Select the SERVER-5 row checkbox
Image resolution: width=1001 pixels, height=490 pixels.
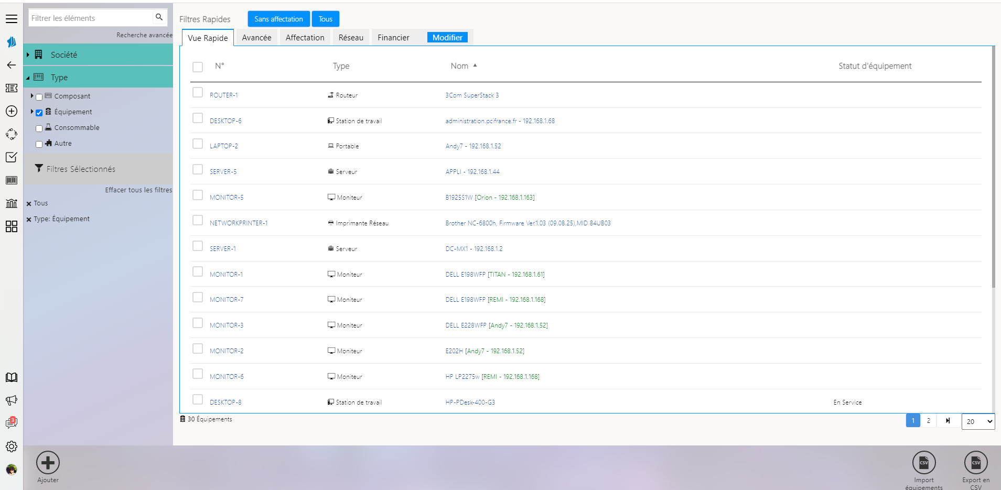pyautogui.click(x=198, y=169)
